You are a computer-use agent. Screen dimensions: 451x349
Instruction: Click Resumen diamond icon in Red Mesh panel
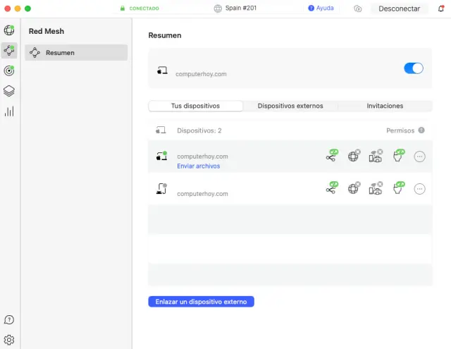click(35, 52)
